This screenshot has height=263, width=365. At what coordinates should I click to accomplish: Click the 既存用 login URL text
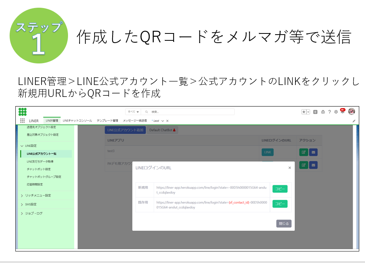pyautogui.click(x=212, y=205)
